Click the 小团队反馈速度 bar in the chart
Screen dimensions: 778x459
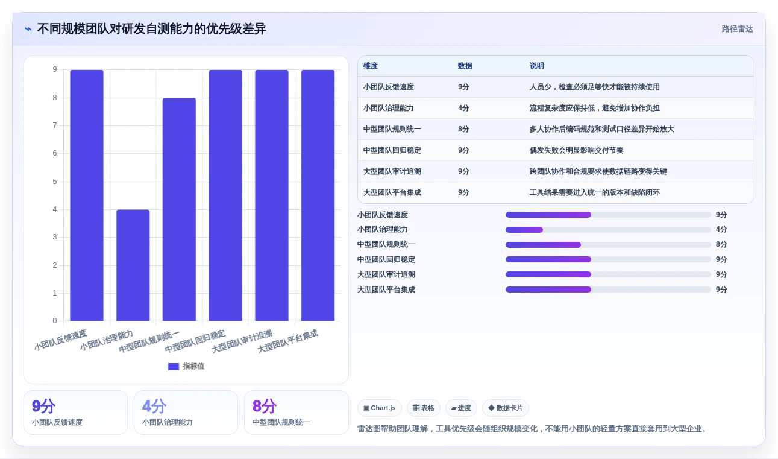pos(87,195)
